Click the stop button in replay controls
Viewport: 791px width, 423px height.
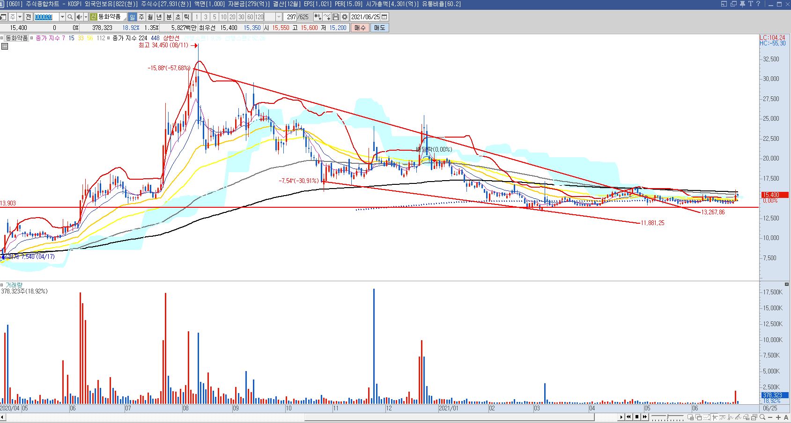pos(637,417)
